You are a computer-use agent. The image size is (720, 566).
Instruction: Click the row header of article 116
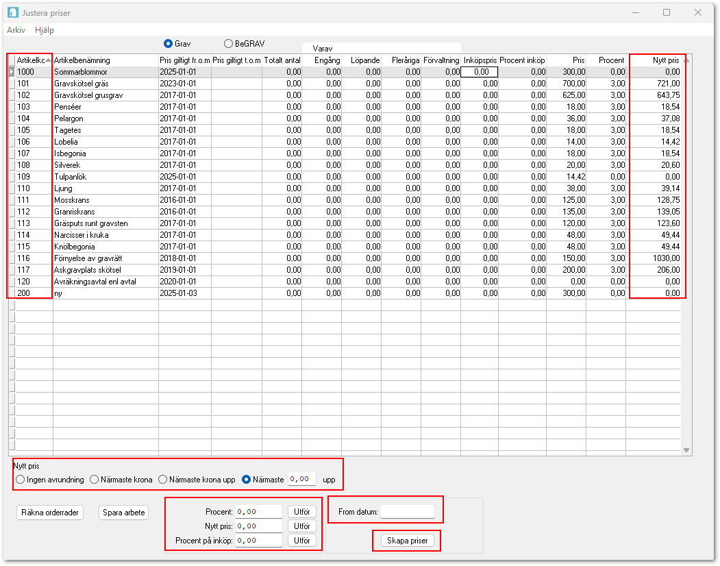pos(12,258)
